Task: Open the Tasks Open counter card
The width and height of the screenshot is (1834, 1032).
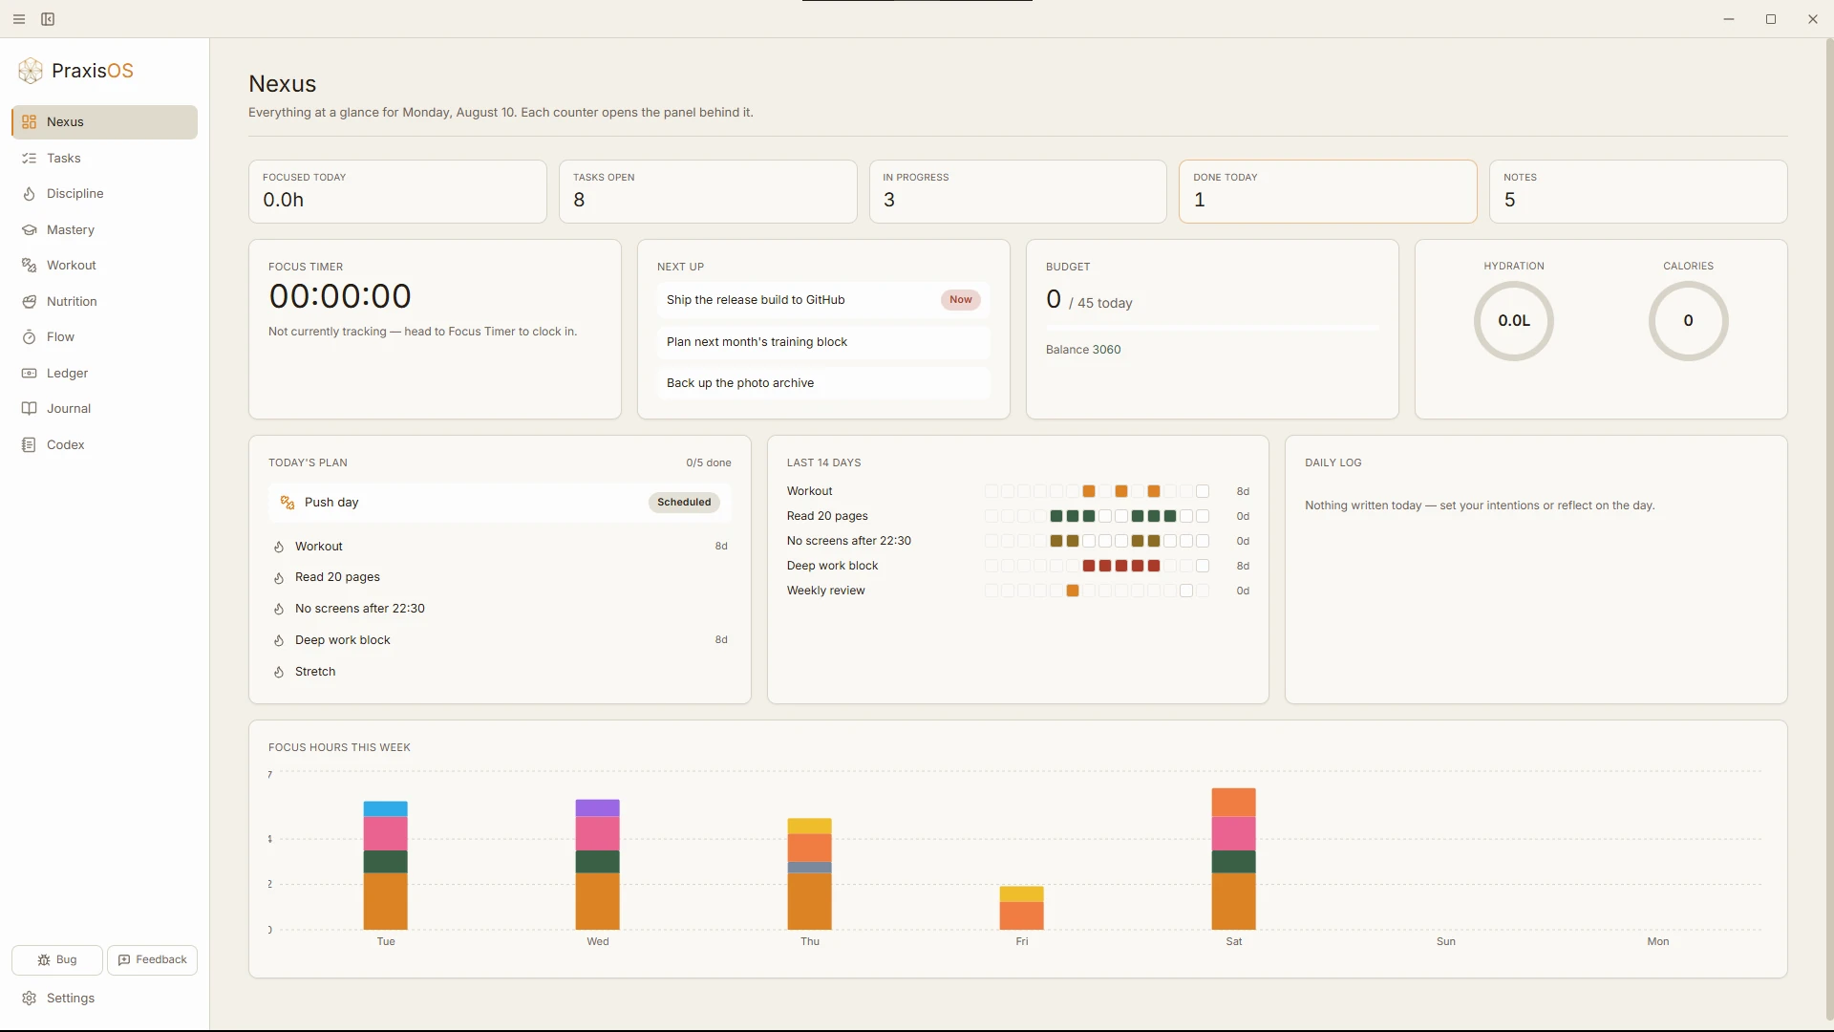Action: coord(708,192)
